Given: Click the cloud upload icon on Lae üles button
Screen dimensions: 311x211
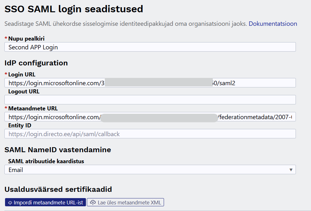Looking at the screenshot, I should (x=93, y=203).
